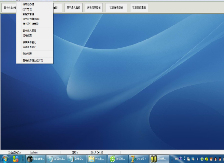The height and width of the screenshot is (164, 224).
Task: Open 财务管理 from the menu
Action: (27, 54)
